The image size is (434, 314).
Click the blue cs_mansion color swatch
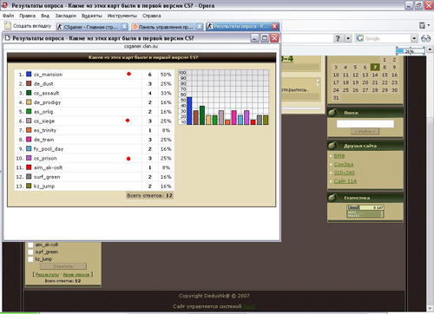coord(29,75)
